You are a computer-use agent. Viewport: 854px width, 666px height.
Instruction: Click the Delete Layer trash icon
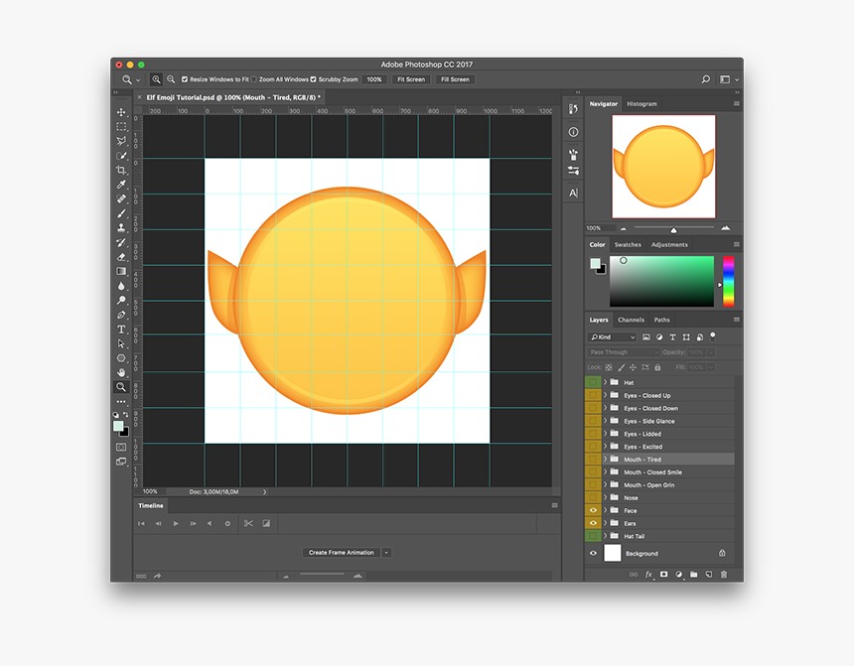(724, 574)
